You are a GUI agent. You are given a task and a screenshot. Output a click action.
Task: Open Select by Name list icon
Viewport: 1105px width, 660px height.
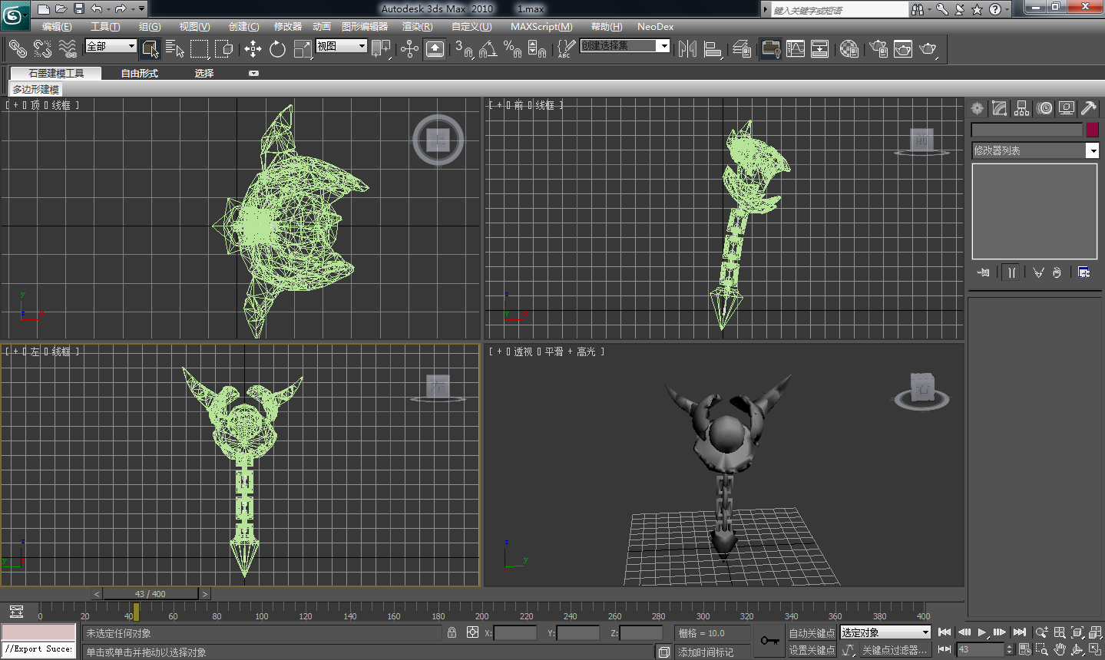click(175, 48)
